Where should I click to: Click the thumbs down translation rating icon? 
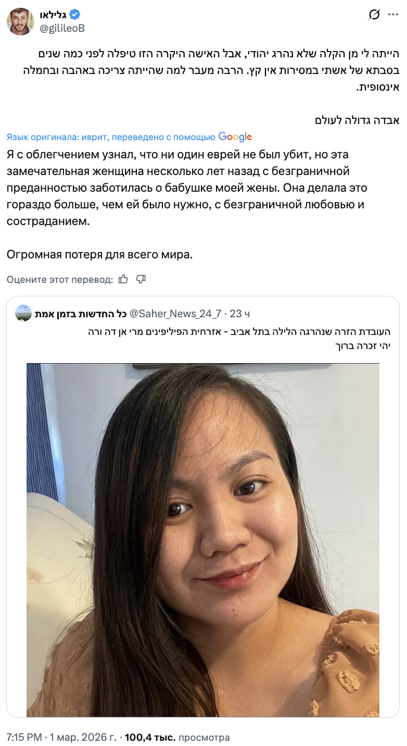click(x=141, y=279)
